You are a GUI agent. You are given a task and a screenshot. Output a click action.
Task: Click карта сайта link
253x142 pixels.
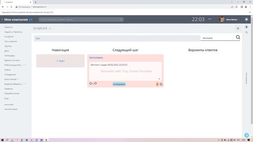pos(9,105)
